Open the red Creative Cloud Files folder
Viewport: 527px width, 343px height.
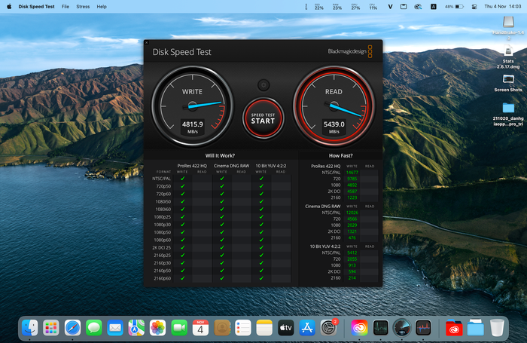coord(454,327)
